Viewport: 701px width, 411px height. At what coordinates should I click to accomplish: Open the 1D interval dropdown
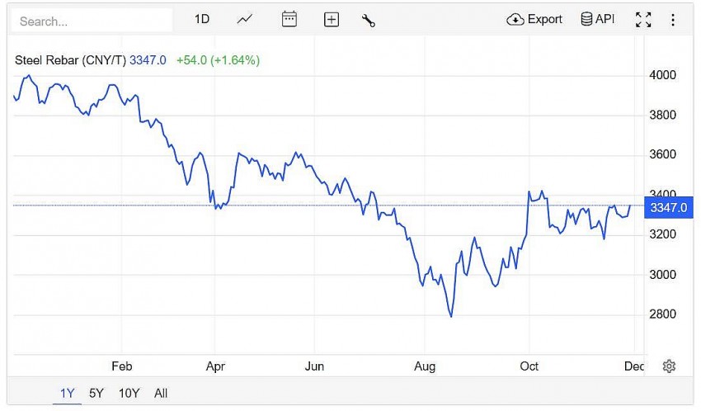(202, 20)
